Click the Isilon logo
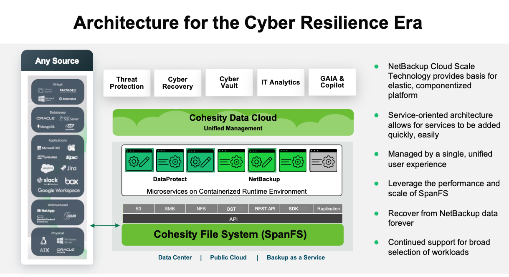 (70, 216)
